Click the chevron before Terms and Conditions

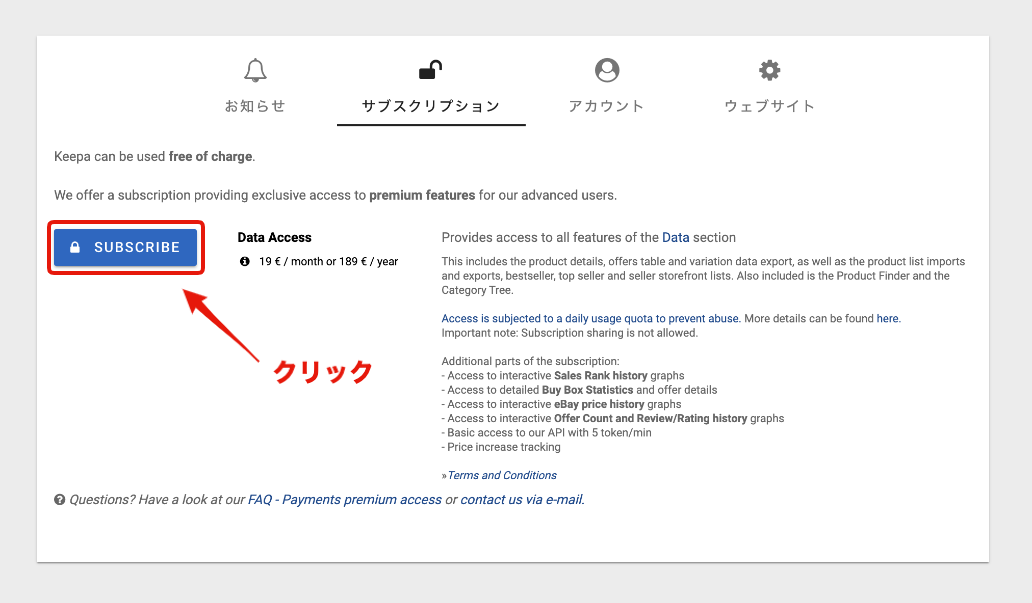click(x=444, y=475)
